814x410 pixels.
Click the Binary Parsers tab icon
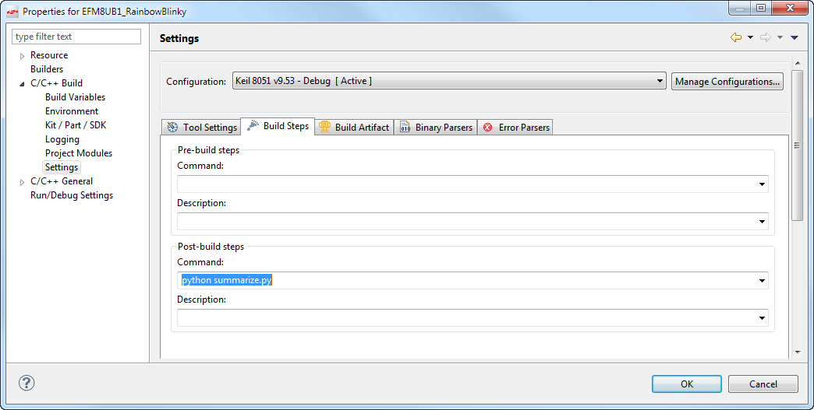(x=405, y=128)
